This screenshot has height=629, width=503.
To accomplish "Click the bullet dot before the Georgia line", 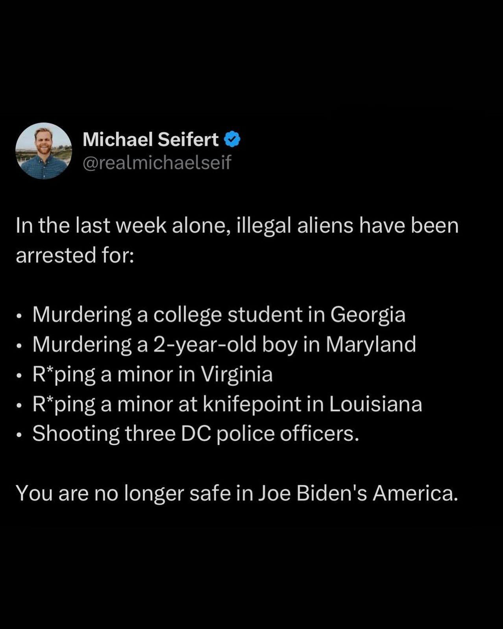I will (x=19, y=316).
